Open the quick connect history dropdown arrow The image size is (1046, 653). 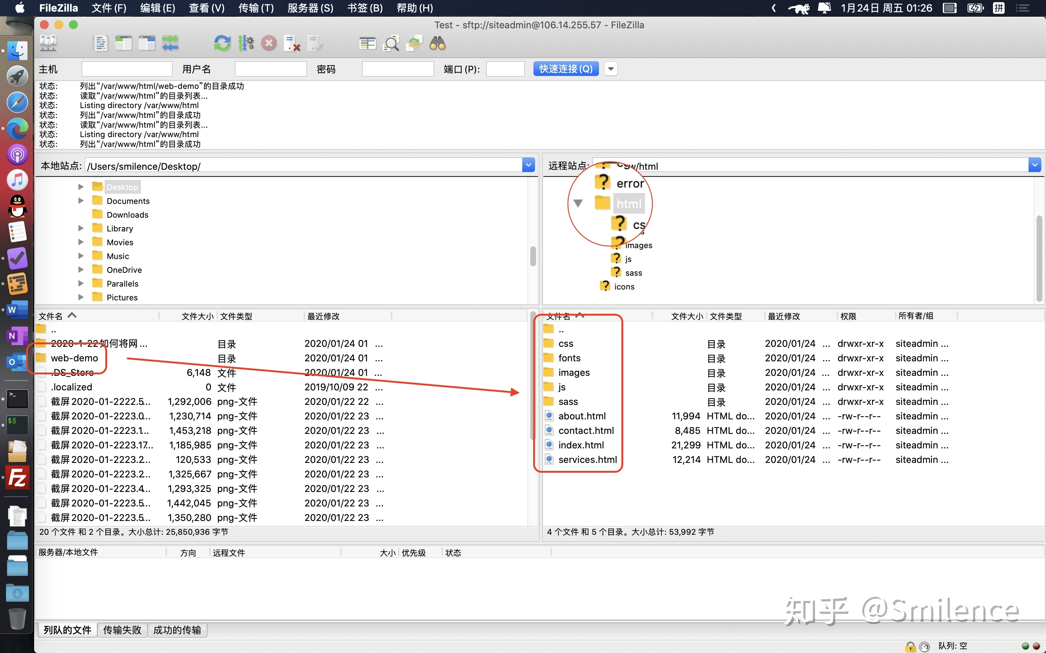click(x=610, y=69)
